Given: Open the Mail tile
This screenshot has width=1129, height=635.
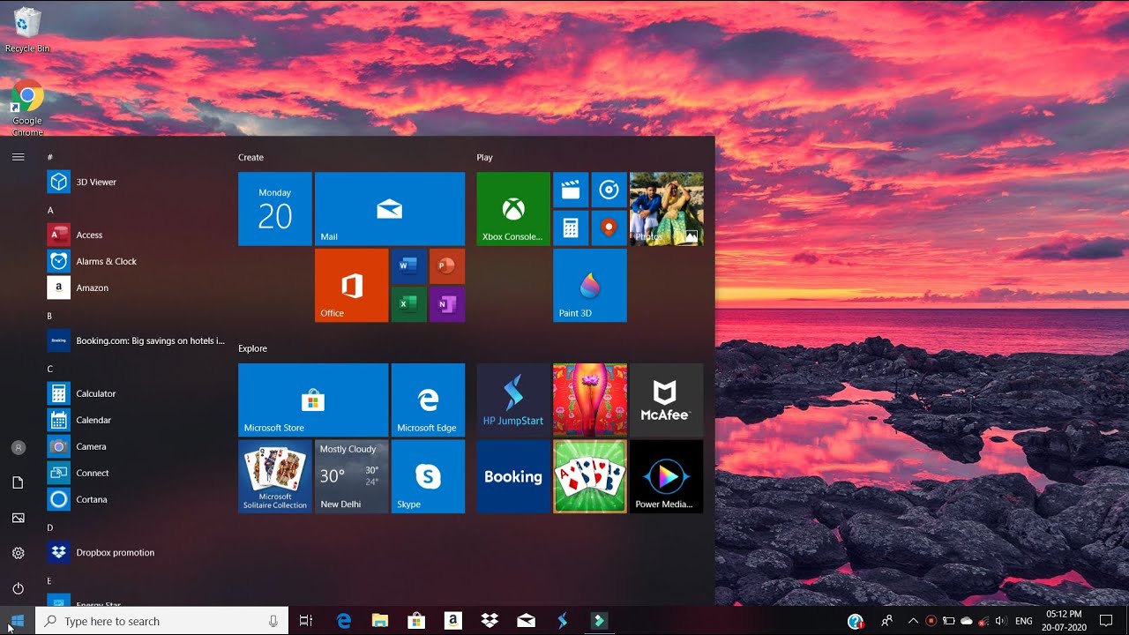Looking at the screenshot, I should 390,209.
